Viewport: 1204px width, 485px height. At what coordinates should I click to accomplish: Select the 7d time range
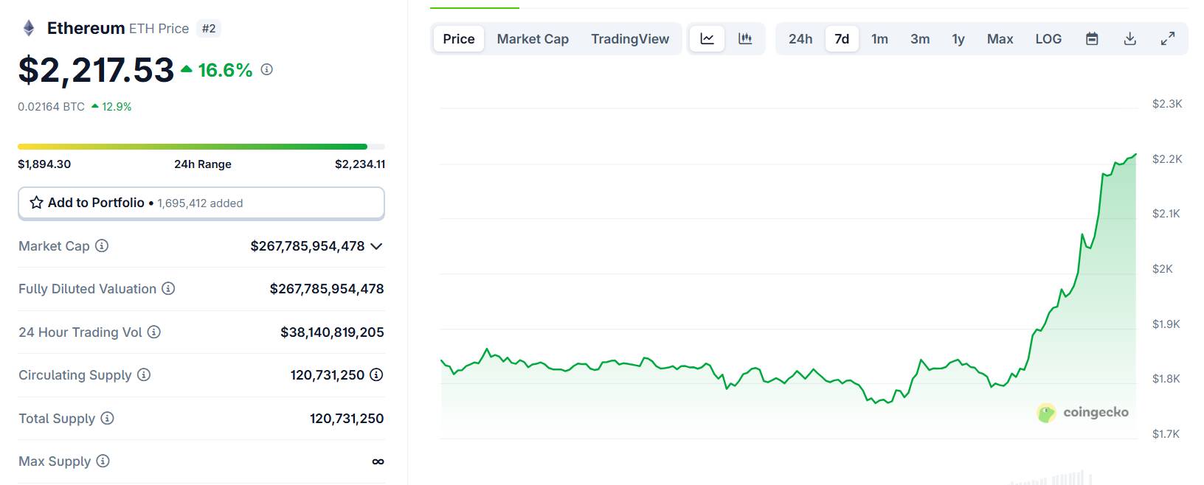(x=842, y=39)
